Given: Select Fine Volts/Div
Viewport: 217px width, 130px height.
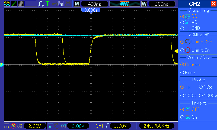Looking at the screenshot, I should tap(188, 73).
